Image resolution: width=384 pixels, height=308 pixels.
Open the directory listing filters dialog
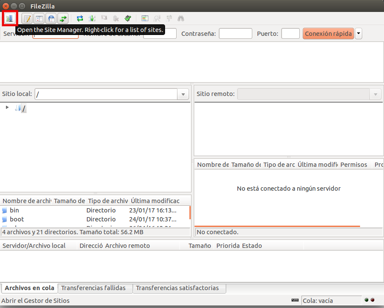pos(145,18)
